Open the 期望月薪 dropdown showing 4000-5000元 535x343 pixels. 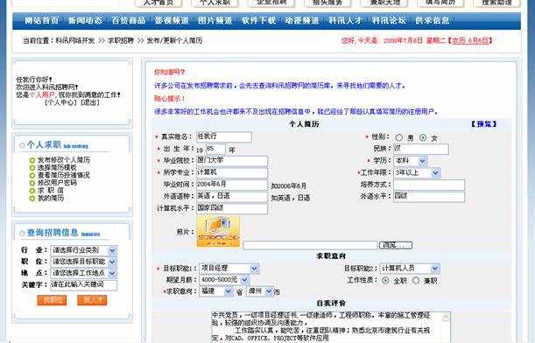(x=224, y=280)
